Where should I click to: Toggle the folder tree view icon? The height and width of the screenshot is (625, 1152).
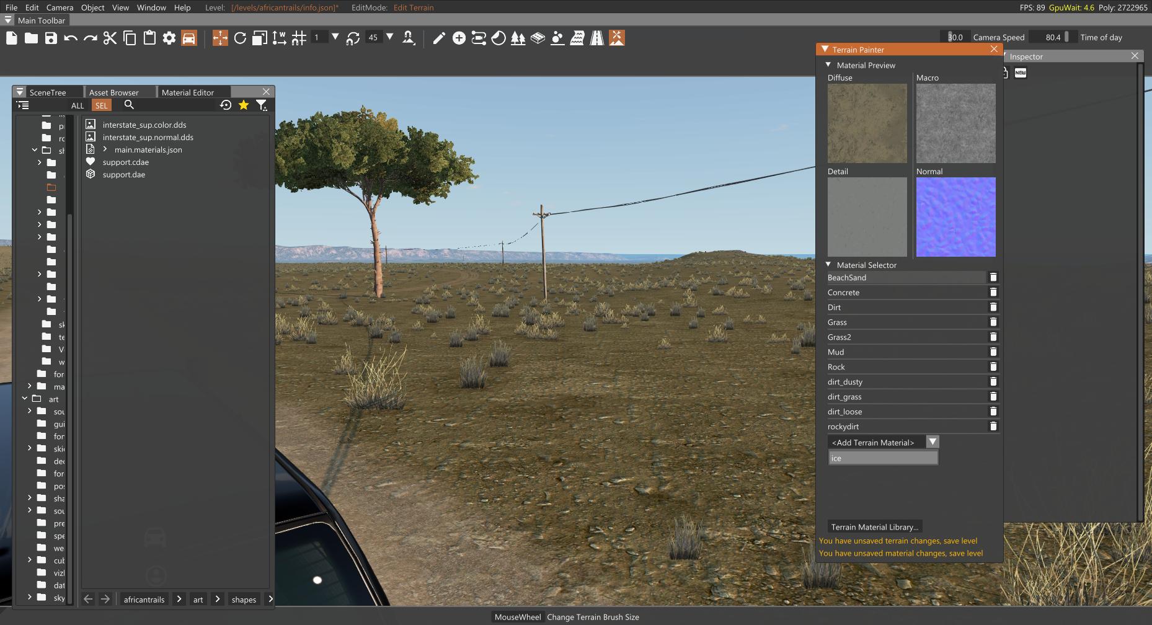click(x=23, y=105)
